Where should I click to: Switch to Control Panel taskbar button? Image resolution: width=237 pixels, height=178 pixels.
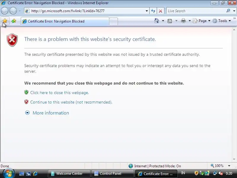(x=113, y=174)
